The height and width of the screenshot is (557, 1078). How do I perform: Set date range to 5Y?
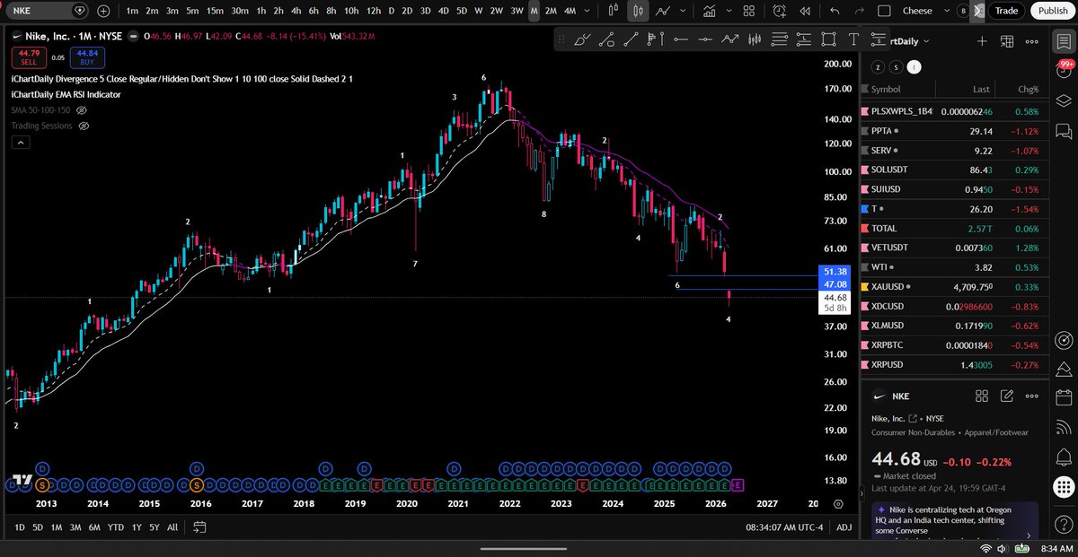point(155,527)
